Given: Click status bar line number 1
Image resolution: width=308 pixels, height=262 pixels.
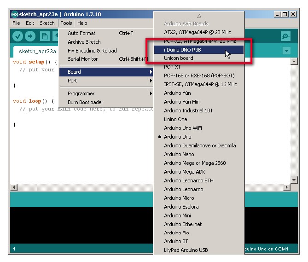Looking at the screenshot, I should (14, 249).
